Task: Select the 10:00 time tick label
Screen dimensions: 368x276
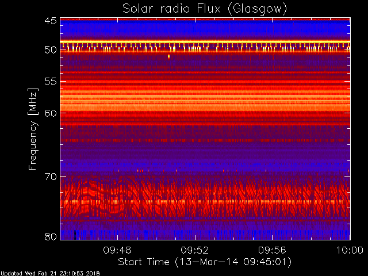Action: pos(349,250)
